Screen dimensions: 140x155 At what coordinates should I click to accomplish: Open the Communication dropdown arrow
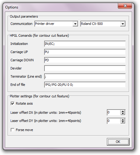pos(75,24)
